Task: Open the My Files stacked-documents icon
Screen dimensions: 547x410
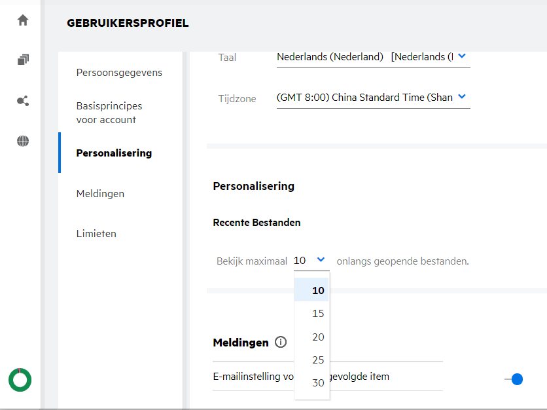Action: (23, 60)
